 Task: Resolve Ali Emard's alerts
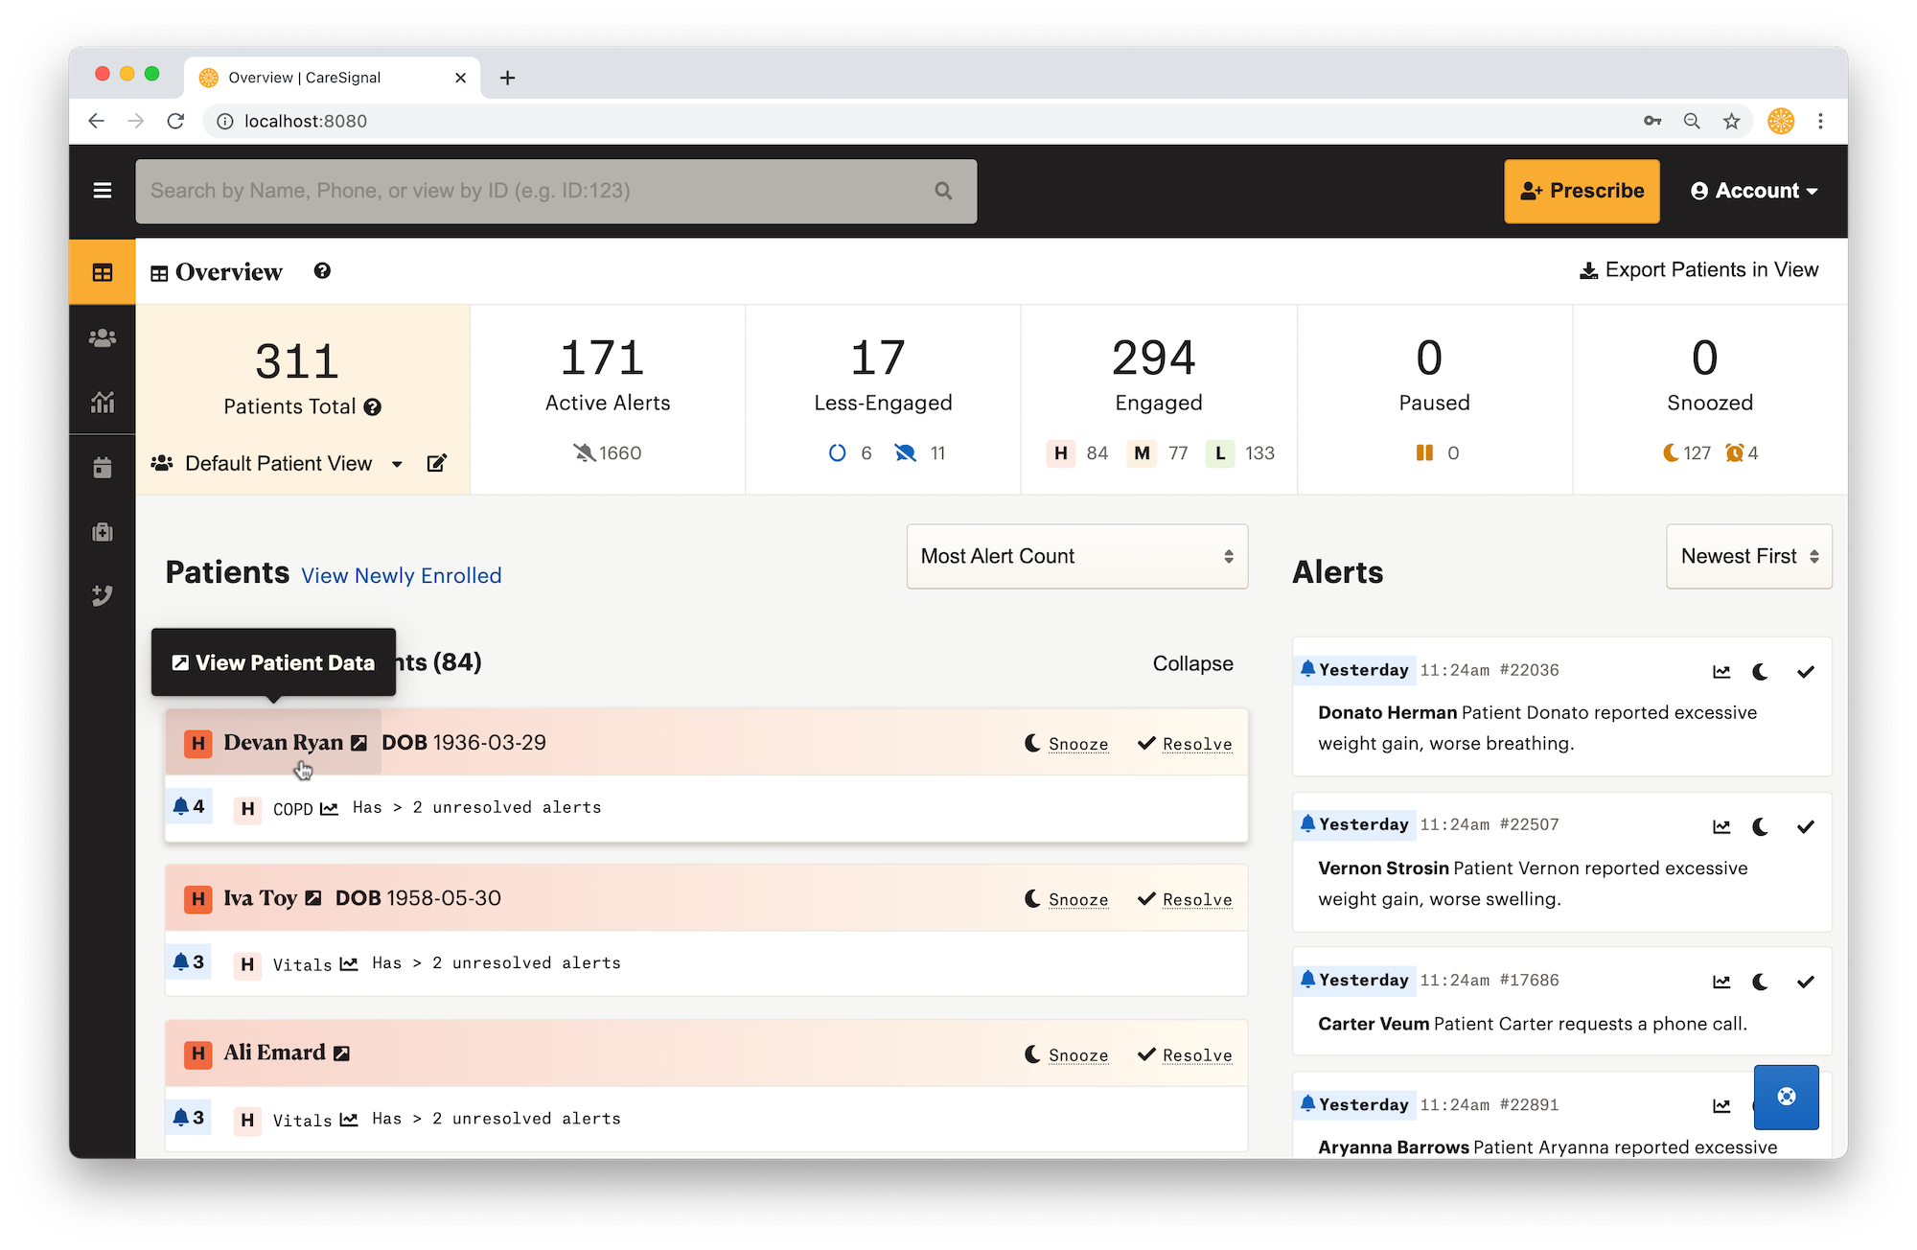(1185, 1054)
